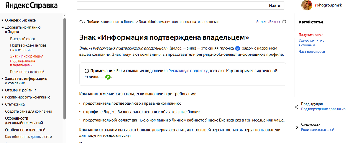Jump to Сохранить знак активным section
The image size is (350, 143).
click(311, 43)
